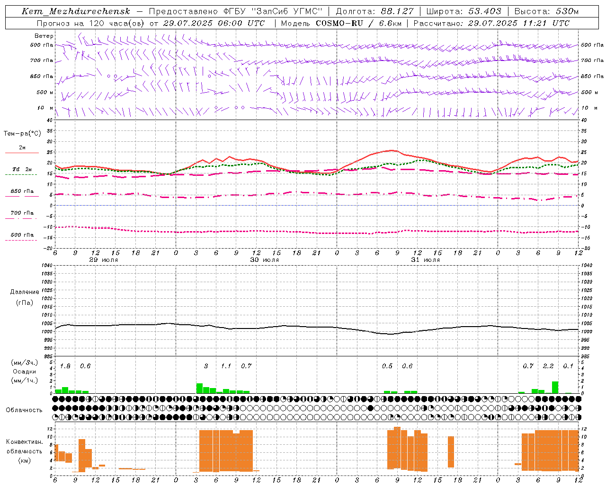Select the longitude value 88.127
The height and width of the screenshot is (484, 606).
coord(397,11)
